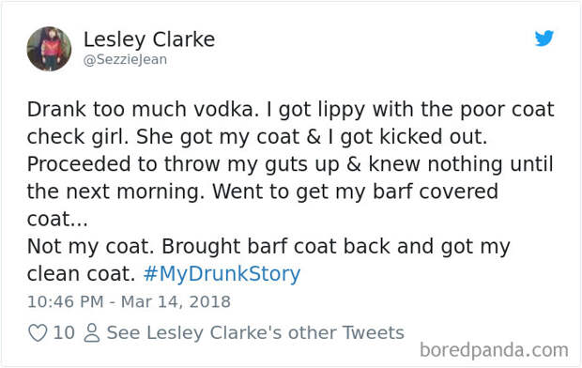Image resolution: width=582 pixels, height=368 pixels.
Task: Click the words clean coat before the hashtag
Action: [82, 274]
